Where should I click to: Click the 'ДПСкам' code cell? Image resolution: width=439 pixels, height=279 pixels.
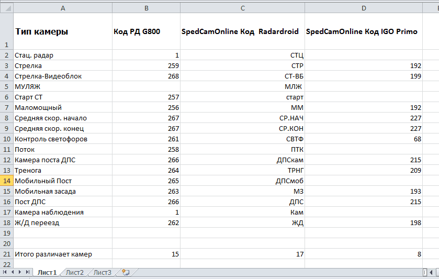[242, 160]
